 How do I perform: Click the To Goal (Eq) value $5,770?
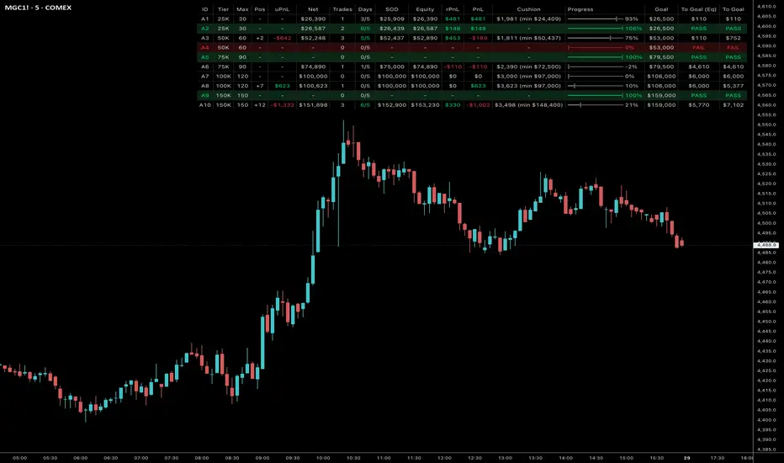coord(698,105)
